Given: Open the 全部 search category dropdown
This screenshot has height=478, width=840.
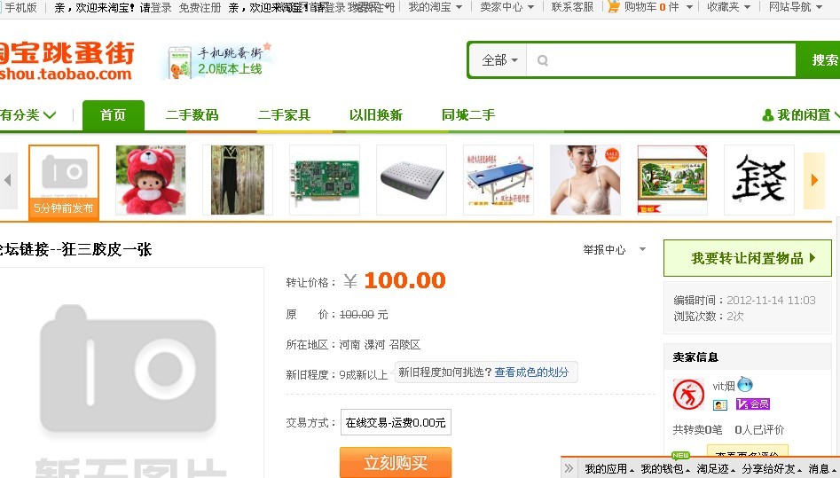Looking at the screenshot, I should [499, 60].
